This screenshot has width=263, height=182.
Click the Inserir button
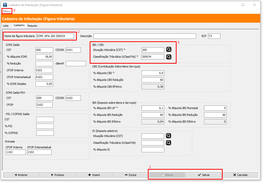94,175
